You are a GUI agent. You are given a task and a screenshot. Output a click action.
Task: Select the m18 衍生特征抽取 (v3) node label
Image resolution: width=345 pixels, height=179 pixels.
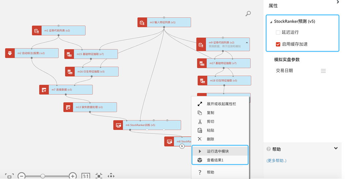pyautogui.click(x=224, y=80)
